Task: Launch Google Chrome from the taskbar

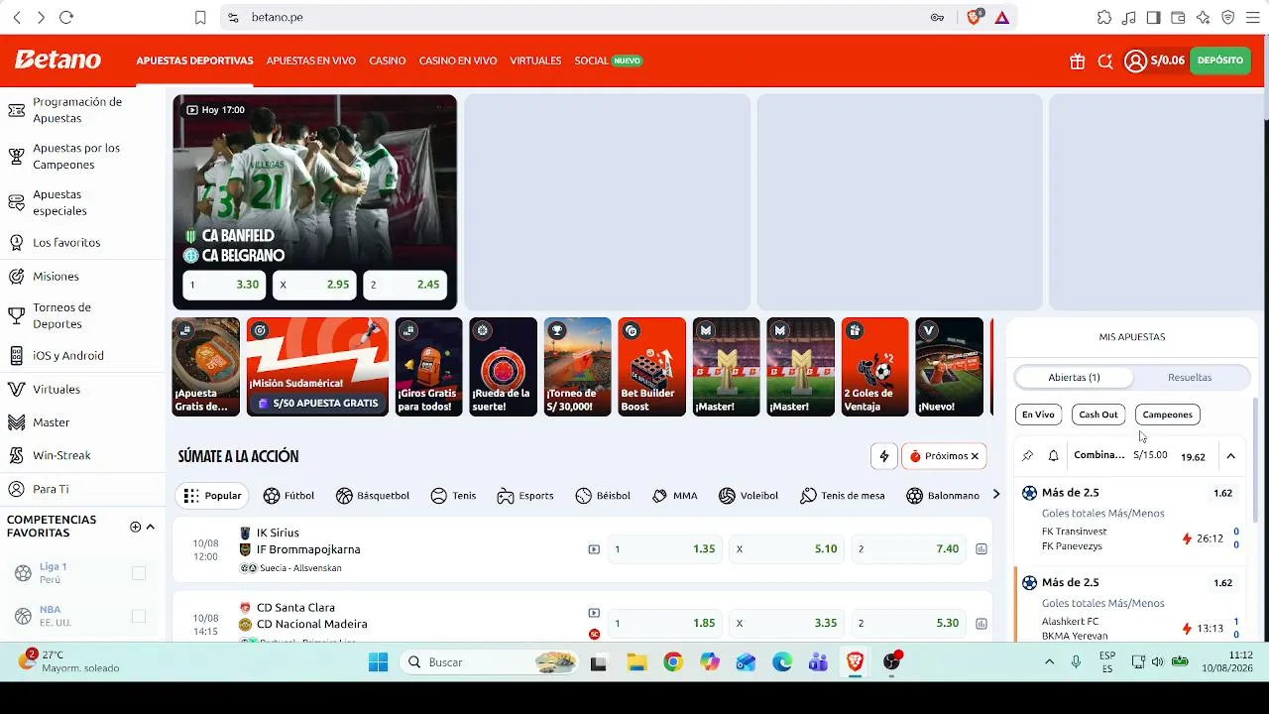Action: (x=672, y=662)
